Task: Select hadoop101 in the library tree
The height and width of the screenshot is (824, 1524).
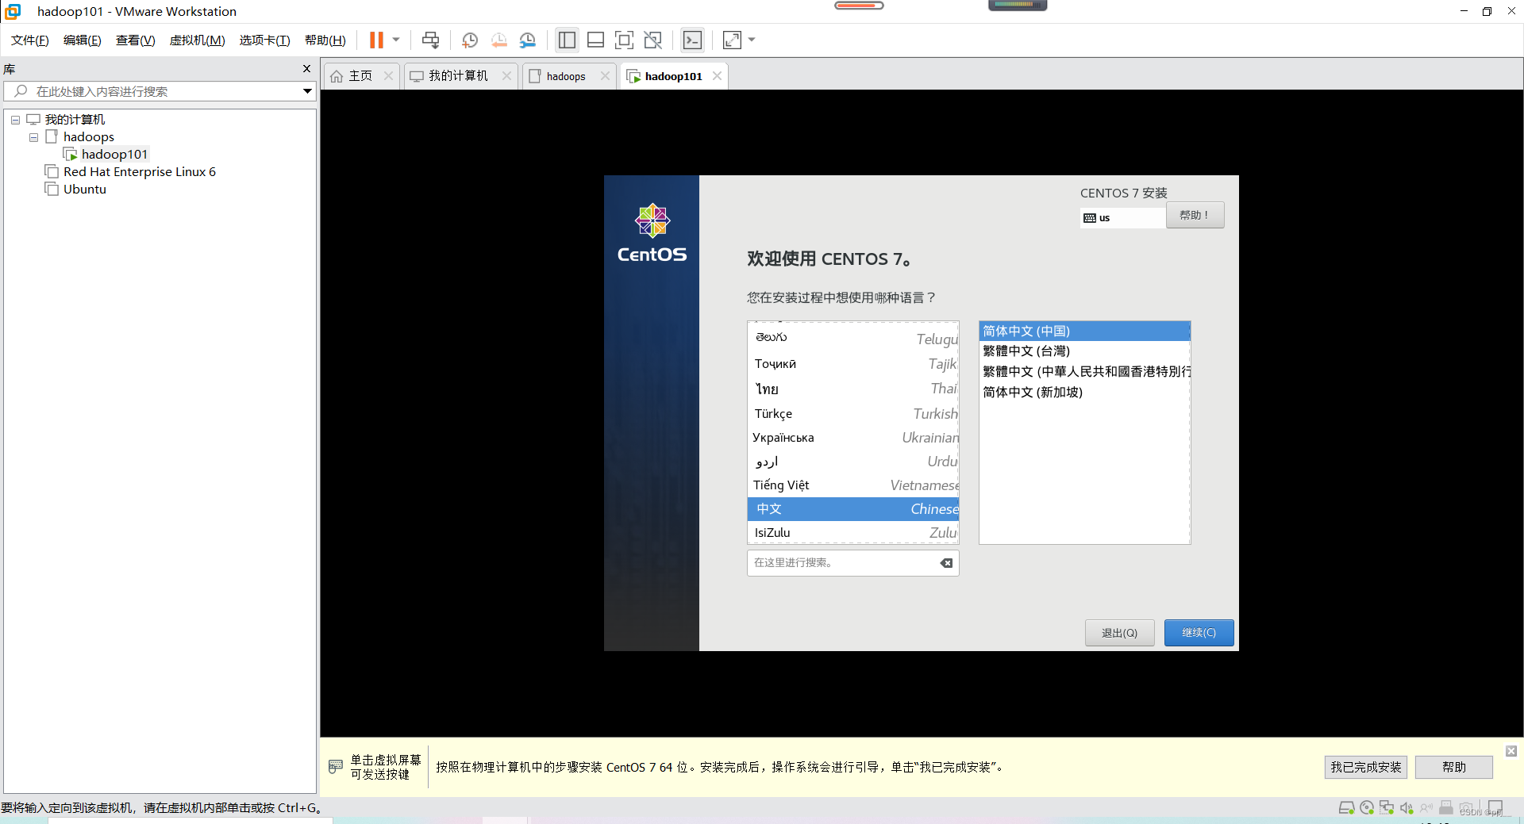Action: [x=114, y=154]
